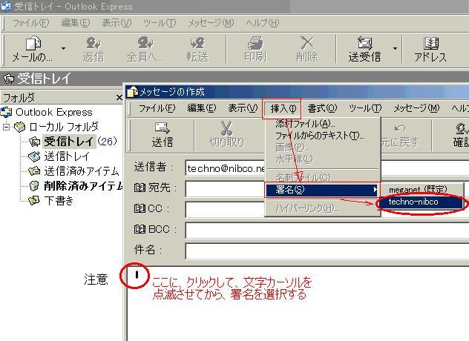Click the 送信 (Send) button in compose window
Viewport: 469px width, 341px height.
click(x=162, y=134)
